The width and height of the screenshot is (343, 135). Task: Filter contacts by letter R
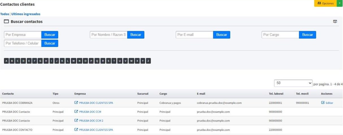[x=103, y=61]
